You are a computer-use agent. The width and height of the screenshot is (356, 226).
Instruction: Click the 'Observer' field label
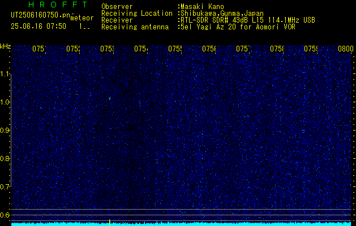click(117, 7)
